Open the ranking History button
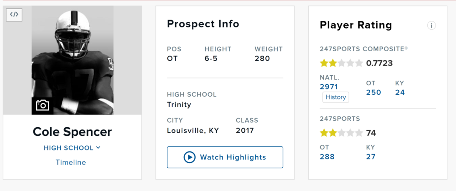This screenshot has height=191, width=456. click(336, 97)
